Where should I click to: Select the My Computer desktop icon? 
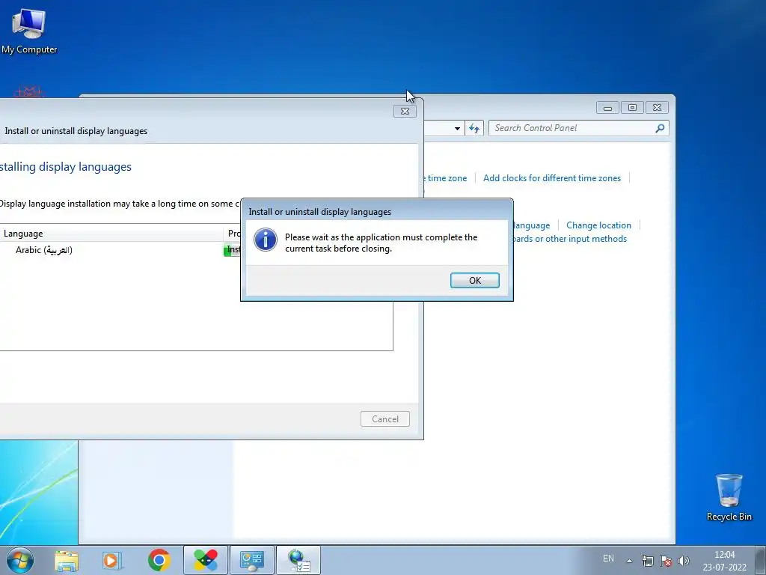[x=29, y=30]
